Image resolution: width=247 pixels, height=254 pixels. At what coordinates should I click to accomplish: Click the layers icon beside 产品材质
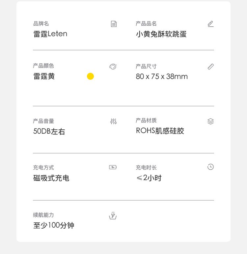pyautogui.click(x=211, y=121)
